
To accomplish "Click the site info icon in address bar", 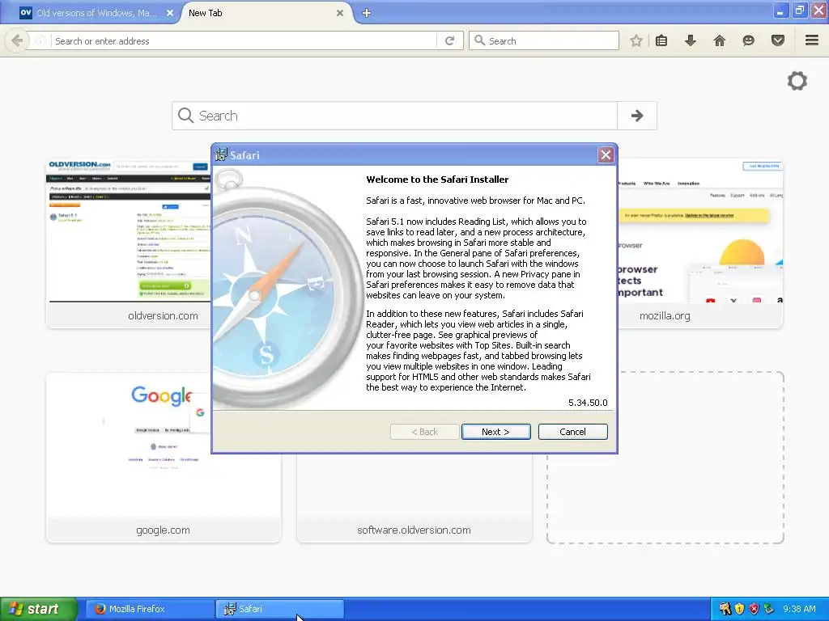I will 40,40.
